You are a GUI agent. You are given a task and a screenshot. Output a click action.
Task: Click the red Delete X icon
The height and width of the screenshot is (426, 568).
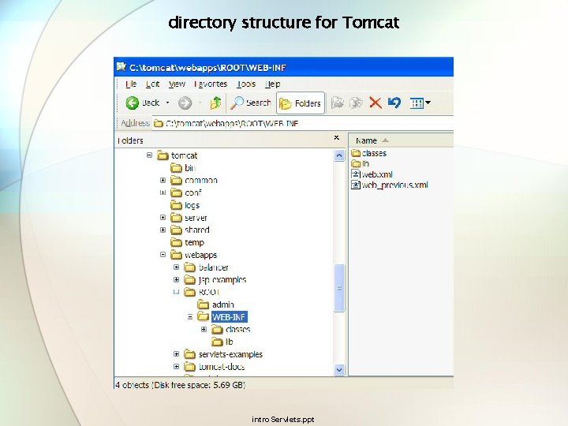376,103
